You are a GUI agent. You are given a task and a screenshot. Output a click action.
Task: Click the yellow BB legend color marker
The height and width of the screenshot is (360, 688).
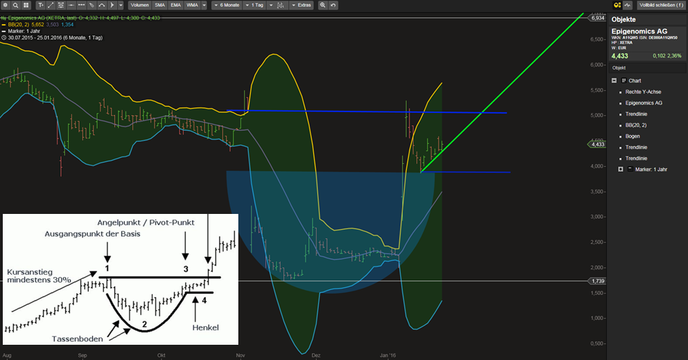[4, 25]
